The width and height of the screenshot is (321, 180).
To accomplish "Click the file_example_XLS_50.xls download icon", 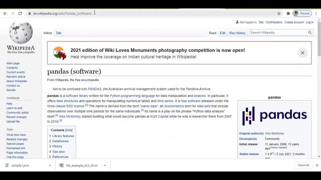I will tap(61, 165).
